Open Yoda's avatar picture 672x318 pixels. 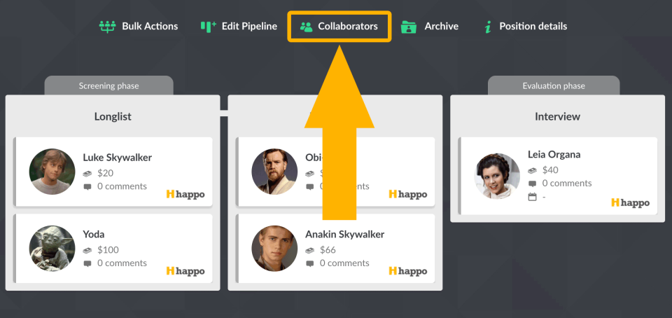[x=52, y=249]
